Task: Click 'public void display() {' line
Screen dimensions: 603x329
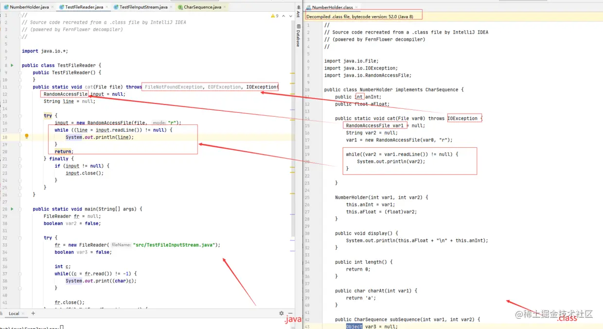Action: [366, 233]
